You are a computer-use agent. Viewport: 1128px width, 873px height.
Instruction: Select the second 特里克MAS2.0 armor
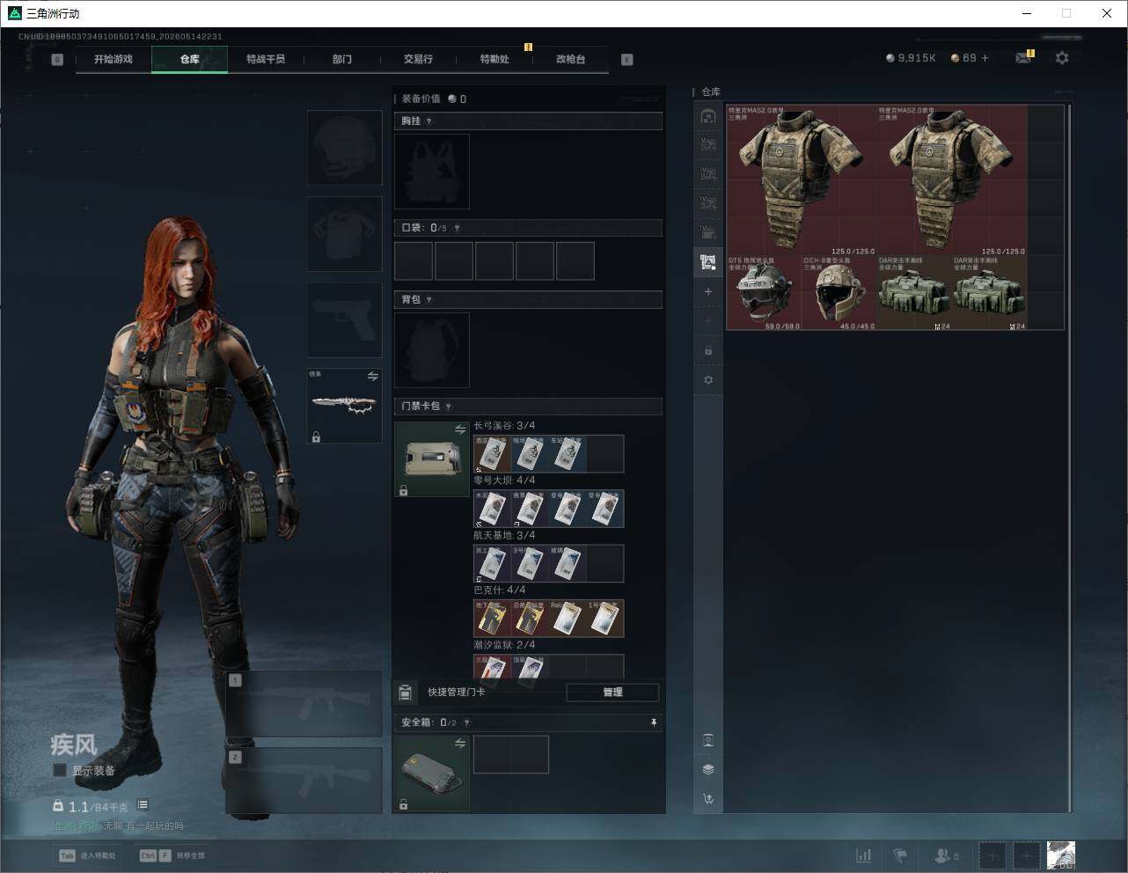pyautogui.click(x=952, y=180)
